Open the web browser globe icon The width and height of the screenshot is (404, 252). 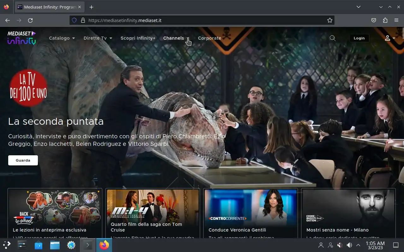click(x=71, y=245)
